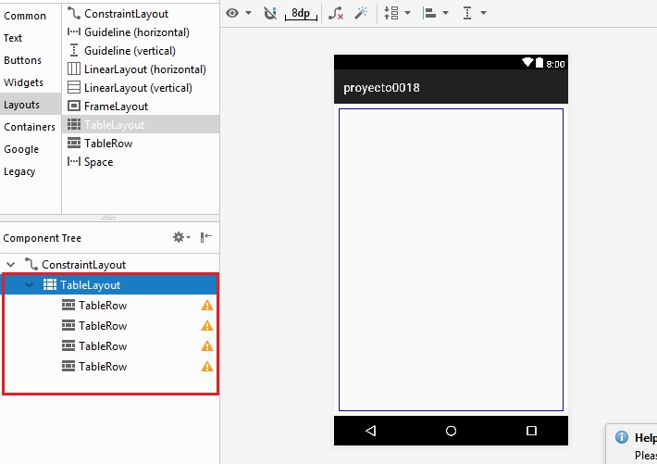The image size is (657, 464).
Task: Select FrameLayout in the palette
Action: pyautogui.click(x=116, y=107)
